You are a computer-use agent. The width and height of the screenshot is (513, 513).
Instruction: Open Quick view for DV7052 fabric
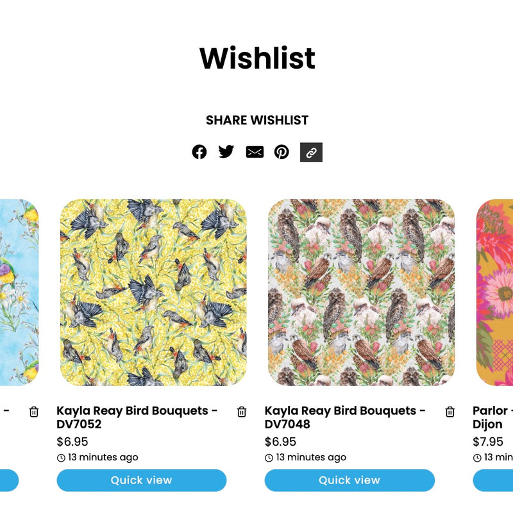pos(141,480)
